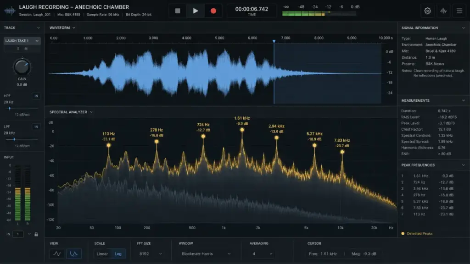This screenshot has height=264, width=470.
Task: Click the 2.94 kHz peak marker
Action: (276, 137)
